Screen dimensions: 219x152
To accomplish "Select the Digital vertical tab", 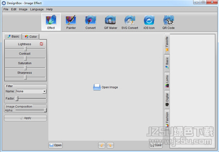I will click(167, 100).
